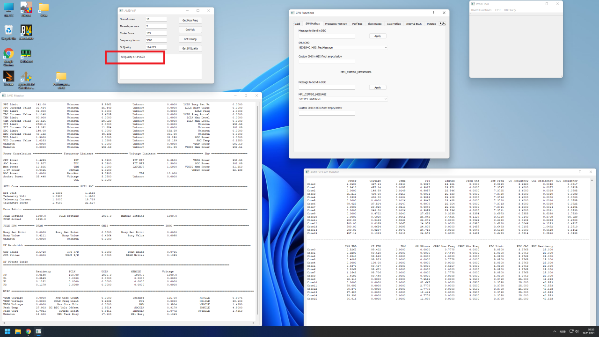
Task: Open Board Functions menu in Work Tool
Action: pyautogui.click(x=481, y=10)
